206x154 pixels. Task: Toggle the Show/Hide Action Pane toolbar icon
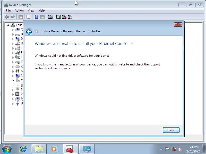click(x=42, y=17)
